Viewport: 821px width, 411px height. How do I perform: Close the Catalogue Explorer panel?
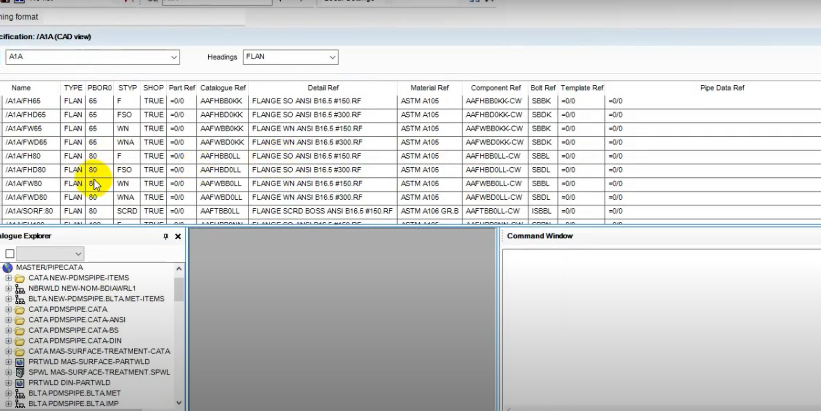click(178, 237)
